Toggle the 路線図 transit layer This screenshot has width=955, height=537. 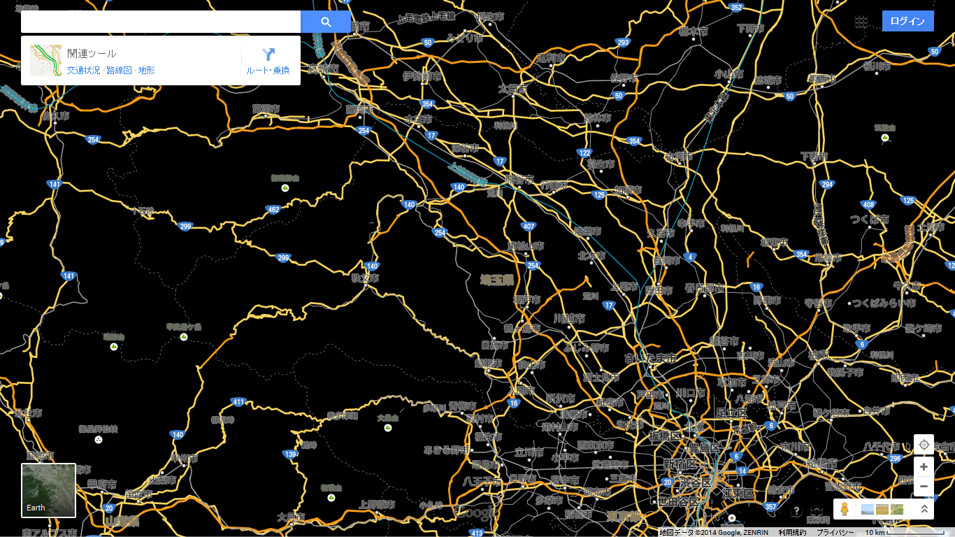pos(119,71)
